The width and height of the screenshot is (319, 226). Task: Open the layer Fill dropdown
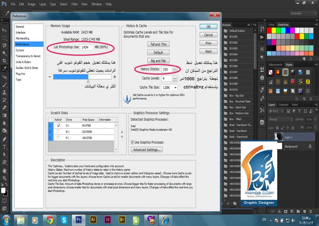(x=315, y=128)
